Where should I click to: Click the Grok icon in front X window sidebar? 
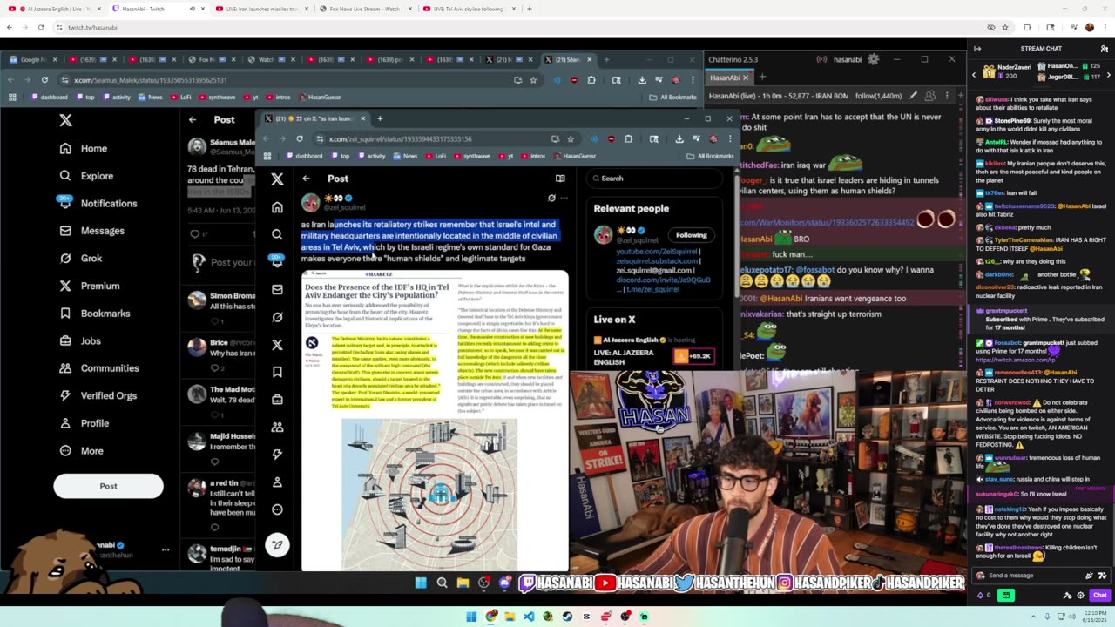tap(277, 317)
